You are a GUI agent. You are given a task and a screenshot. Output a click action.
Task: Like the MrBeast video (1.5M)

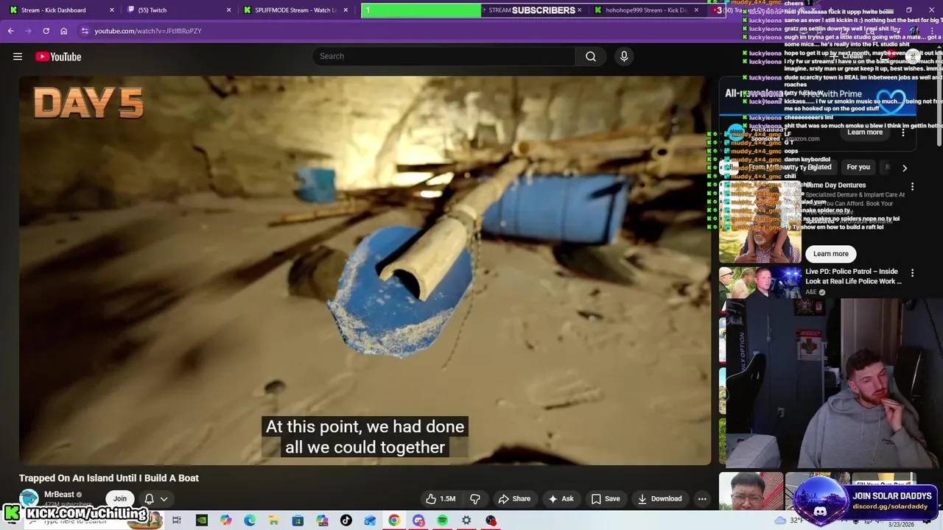440,498
